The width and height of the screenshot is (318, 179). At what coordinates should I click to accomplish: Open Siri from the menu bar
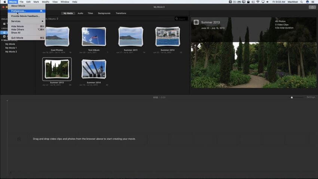pos(307,2)
